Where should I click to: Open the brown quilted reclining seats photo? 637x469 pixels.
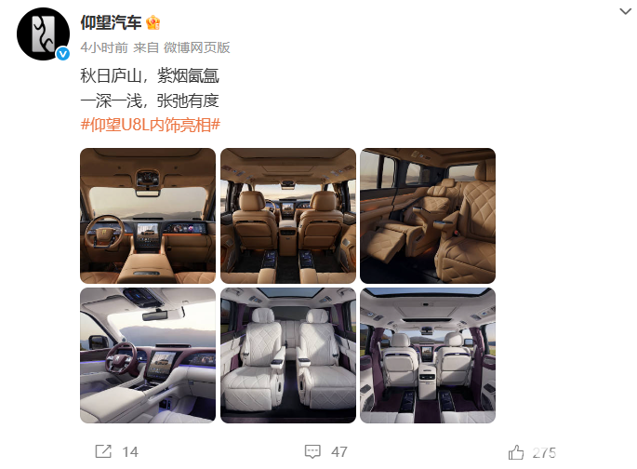[428, 216]
